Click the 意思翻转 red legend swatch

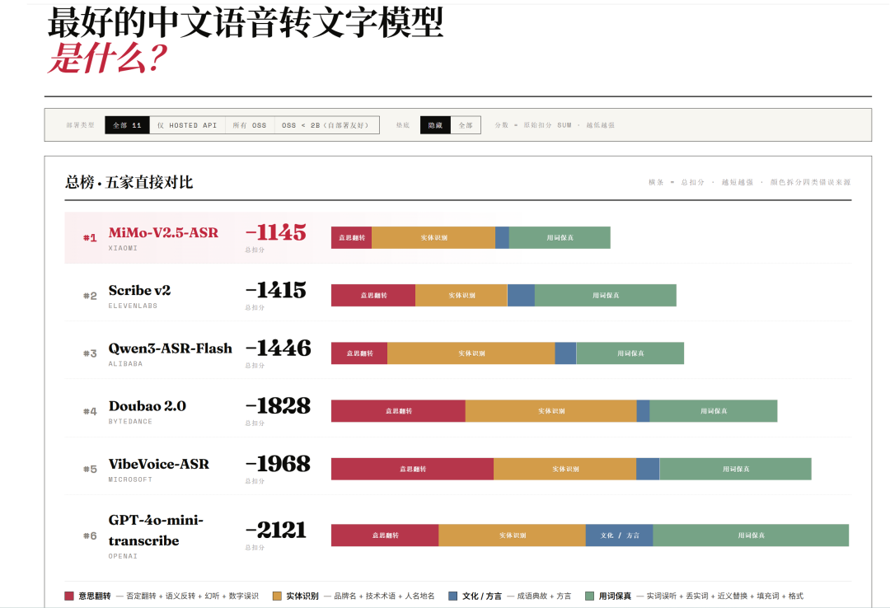click(69, 596)
